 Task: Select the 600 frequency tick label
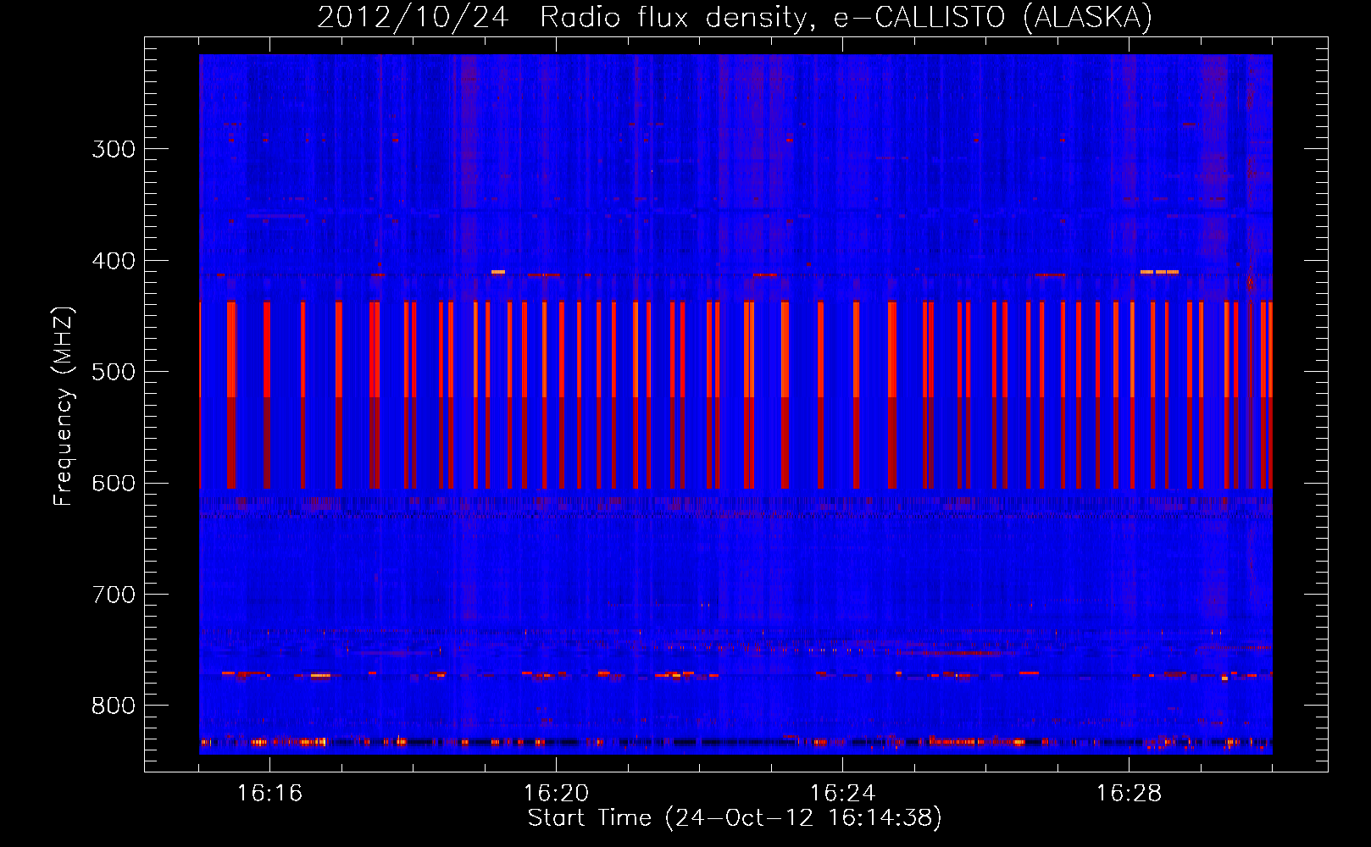click(x=114, y=484)
